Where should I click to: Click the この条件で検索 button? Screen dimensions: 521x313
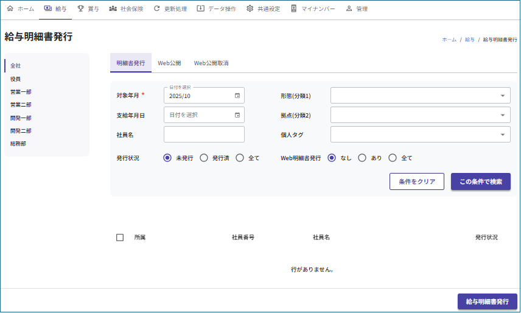(x=480, y=181)
